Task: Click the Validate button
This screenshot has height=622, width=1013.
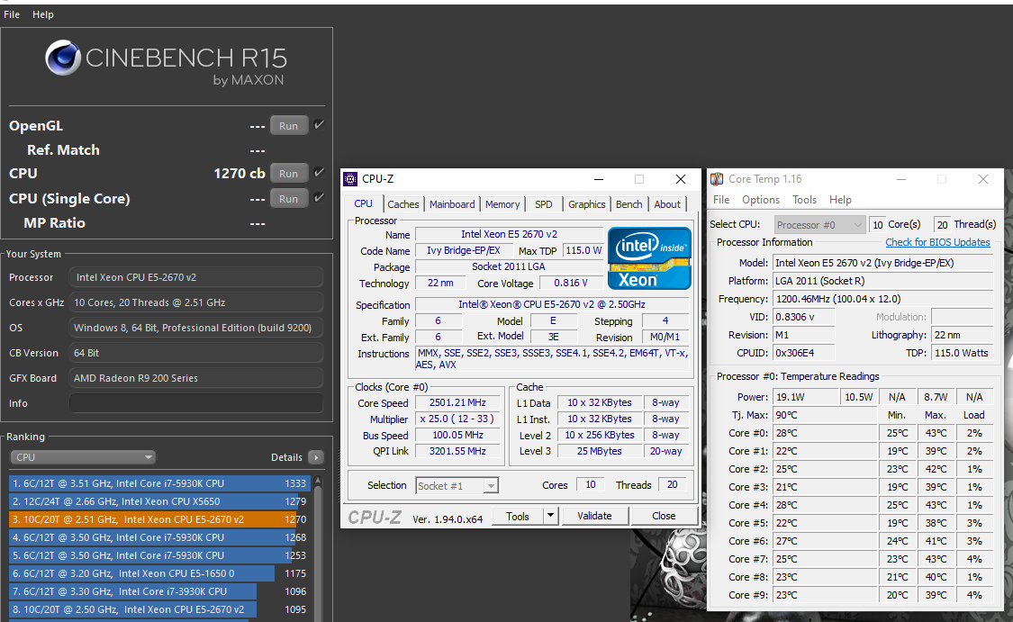Action: 594,516
